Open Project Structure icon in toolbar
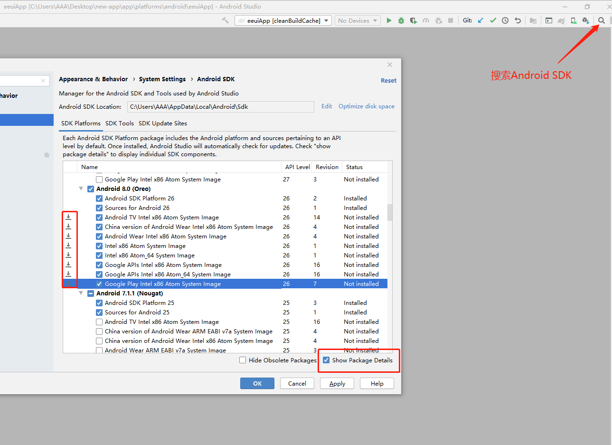This screenshot has height=445, width=612. point(533,20)
